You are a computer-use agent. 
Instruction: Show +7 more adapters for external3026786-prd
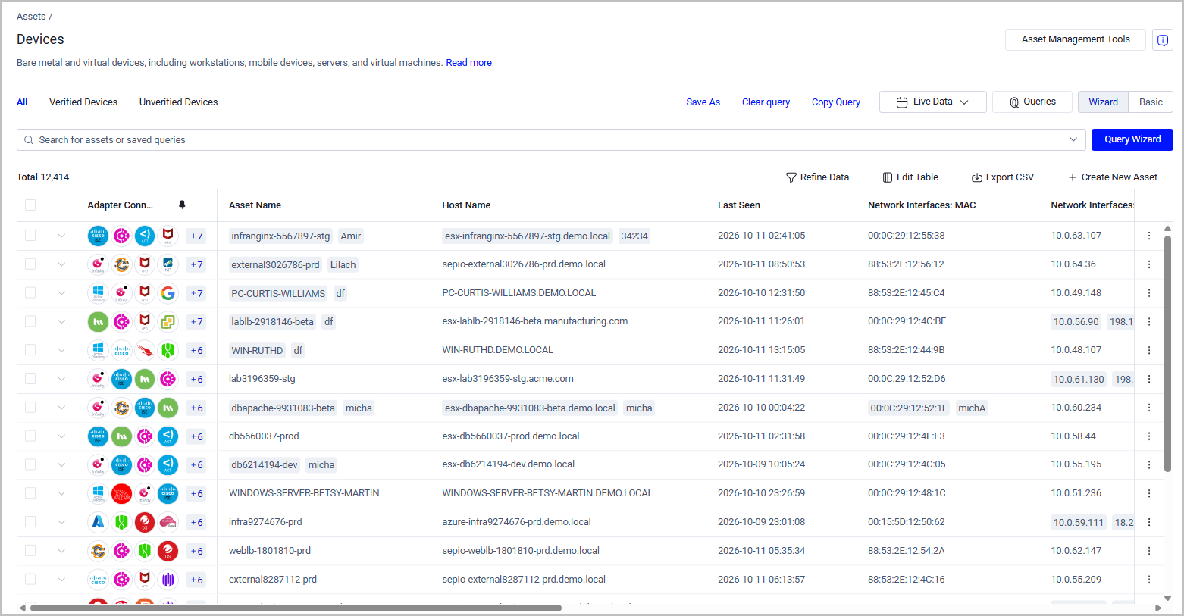point(196,264)
